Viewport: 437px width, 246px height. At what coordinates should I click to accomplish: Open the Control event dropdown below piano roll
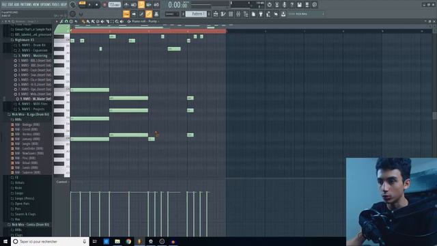(62, 182)
